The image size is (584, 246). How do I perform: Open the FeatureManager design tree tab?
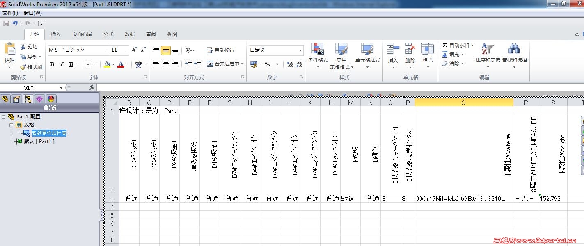(x=5, y=99)
